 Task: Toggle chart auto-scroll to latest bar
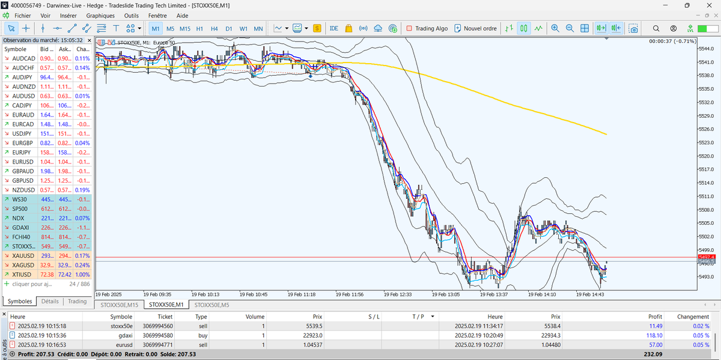(601, 28)
